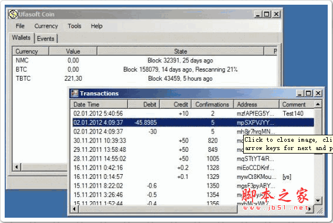
Task: Click the TBTC value 221,30
Action: (x=73, y=78)
